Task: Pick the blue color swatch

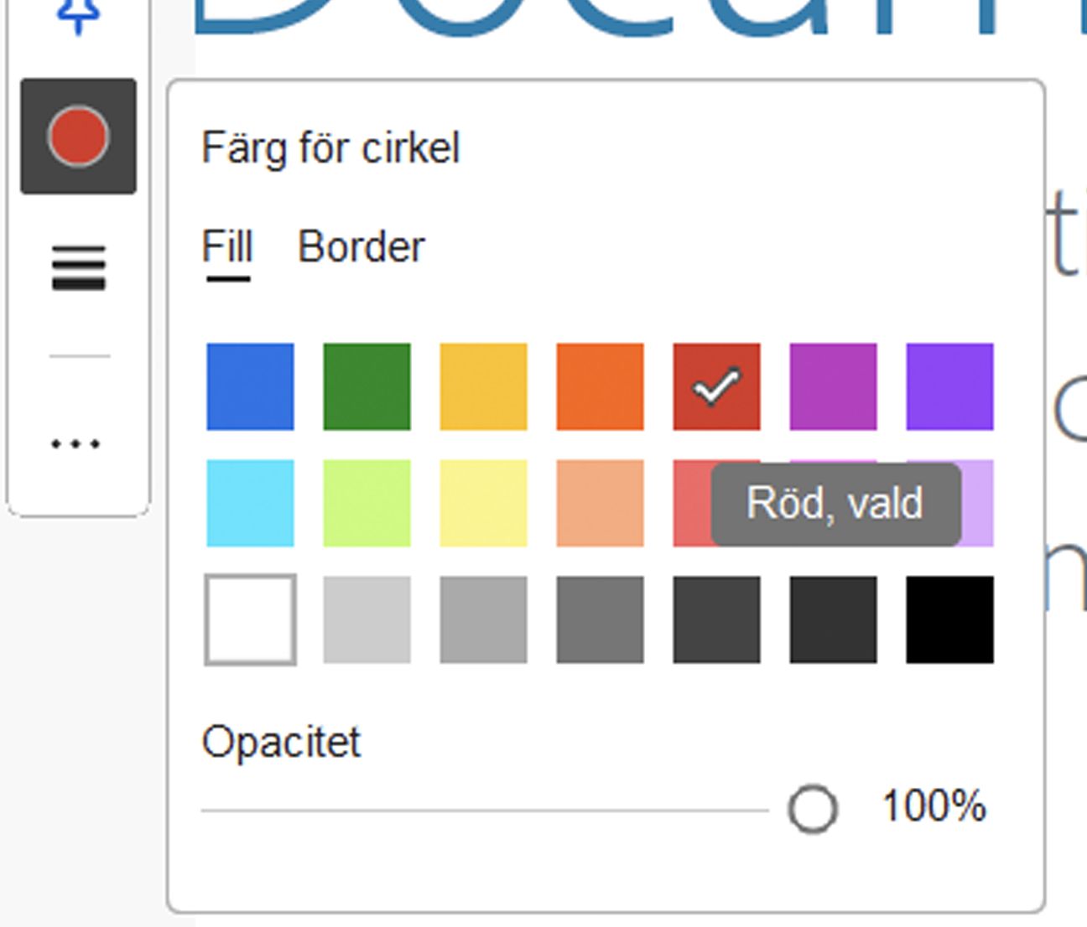Action: click(250, 386)
